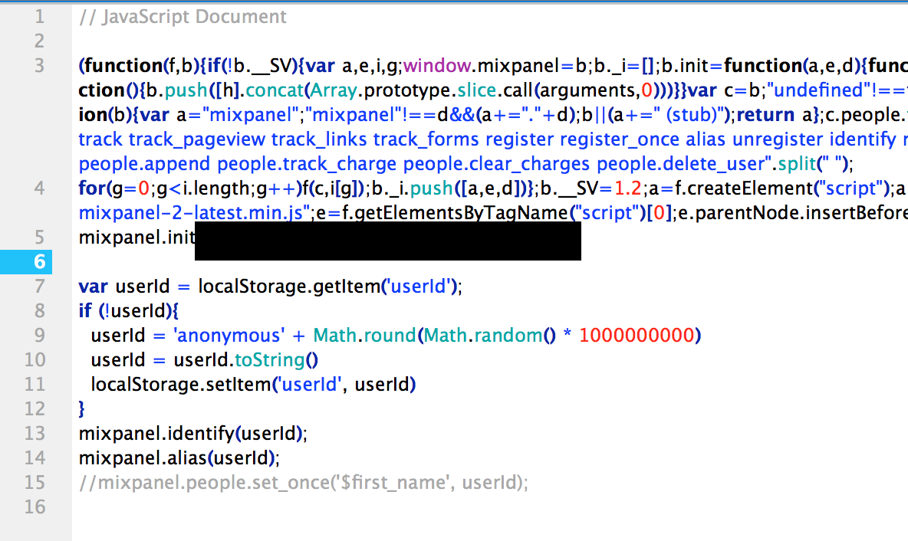Screen dimensions: 908x541
Task: Click the "track_forms" word
Action: [426, 139]
